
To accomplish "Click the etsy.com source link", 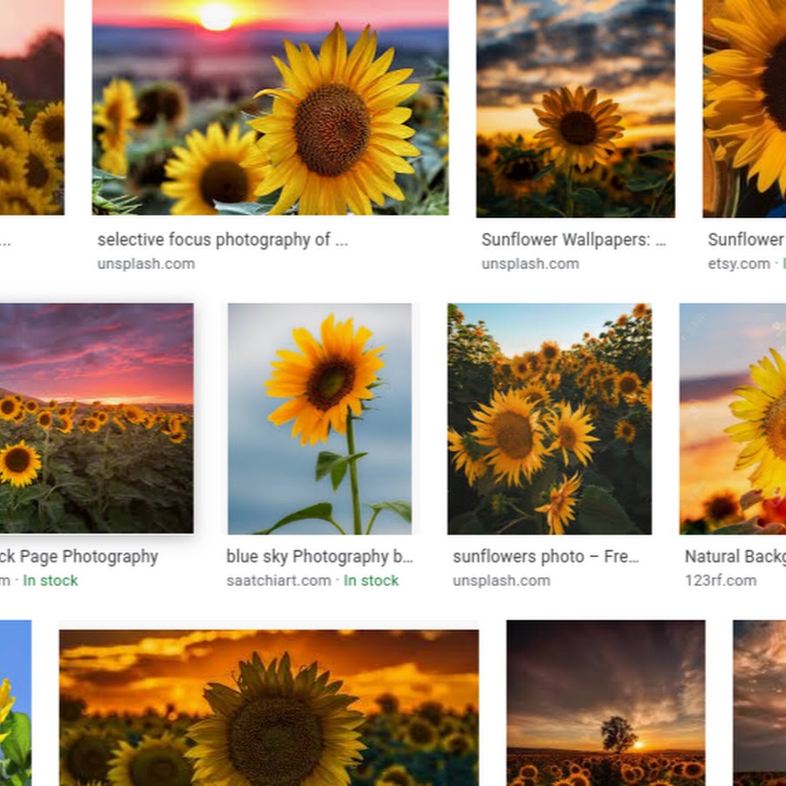I will pos(739,264).
